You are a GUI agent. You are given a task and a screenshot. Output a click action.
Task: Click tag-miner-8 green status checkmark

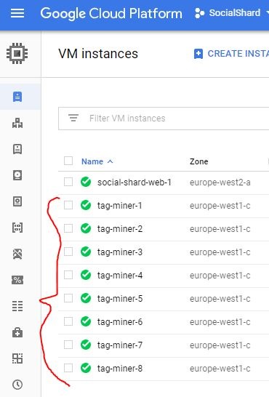pos(86,369)
